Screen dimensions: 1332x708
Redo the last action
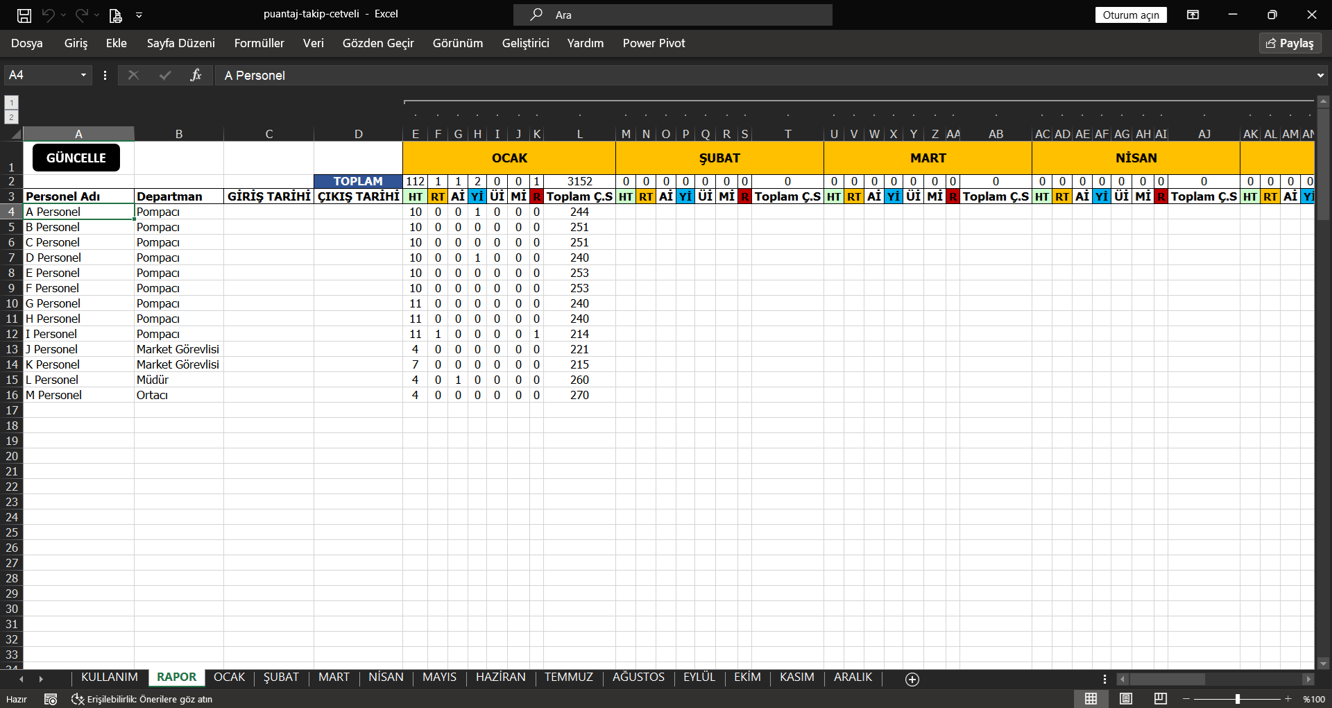click(81, 15)
